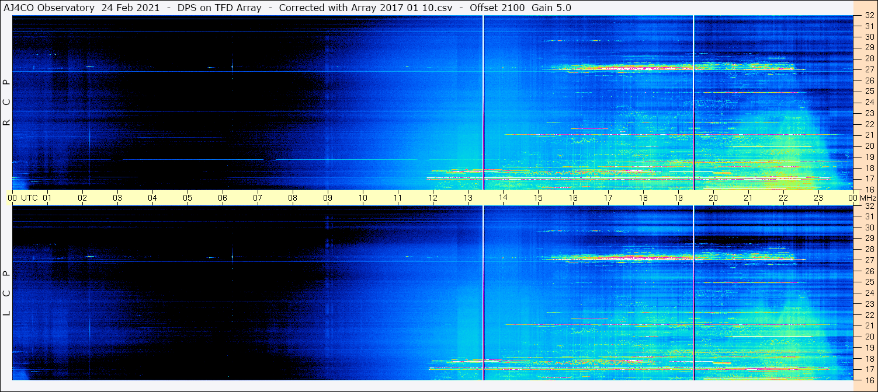Click the 01 hour label on time axis
878x392 pixels.
click(47, 198)
